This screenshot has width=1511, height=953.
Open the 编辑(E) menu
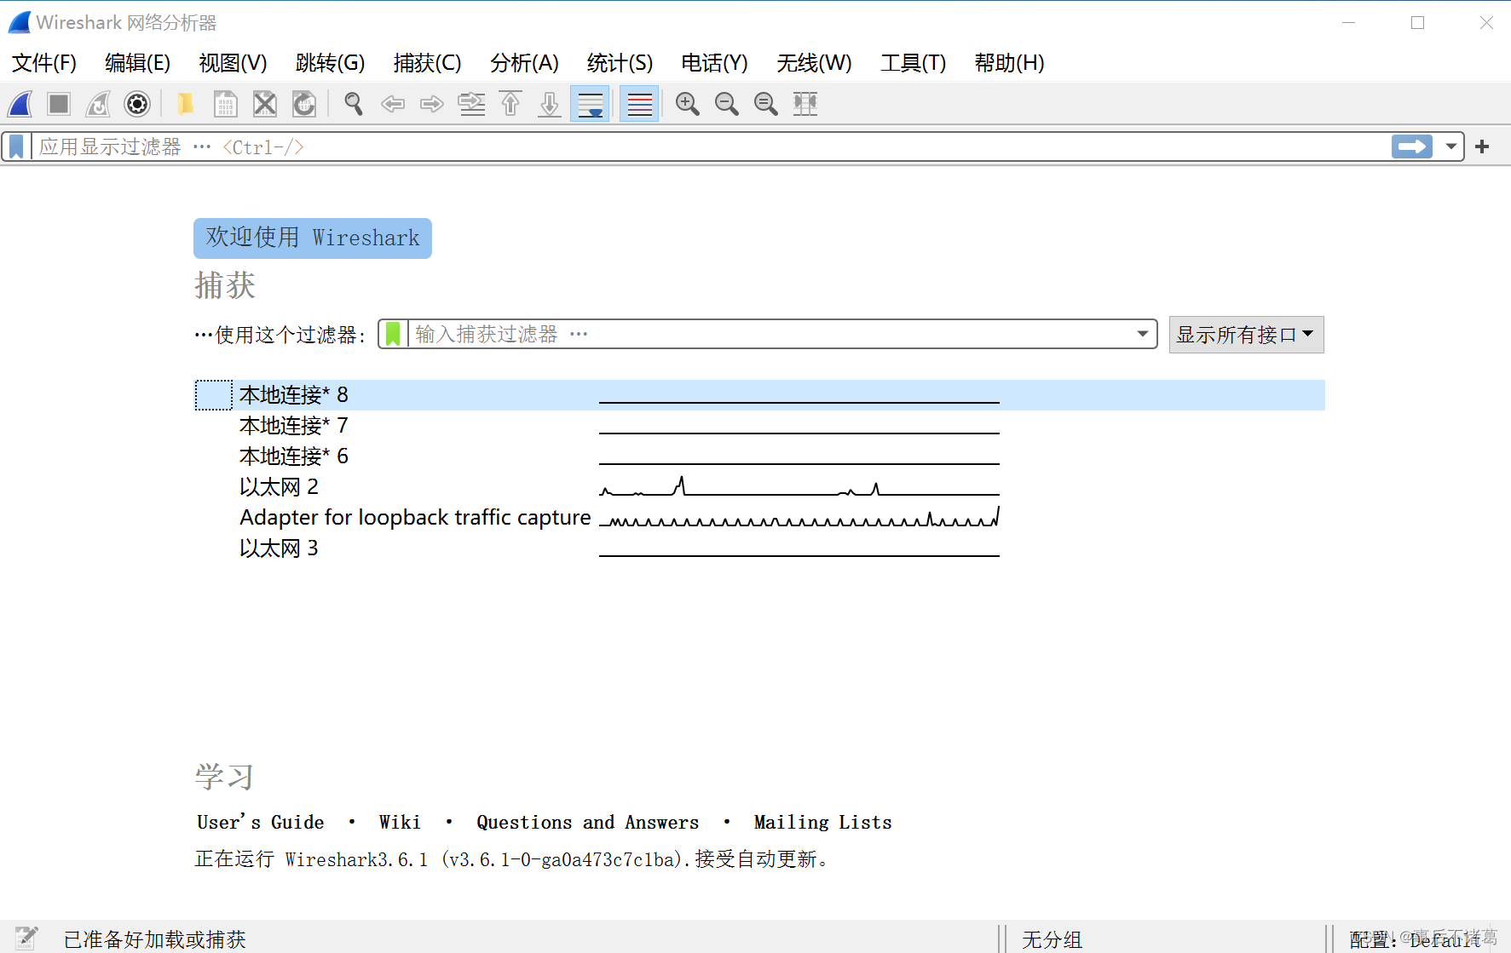click(137, 63)
